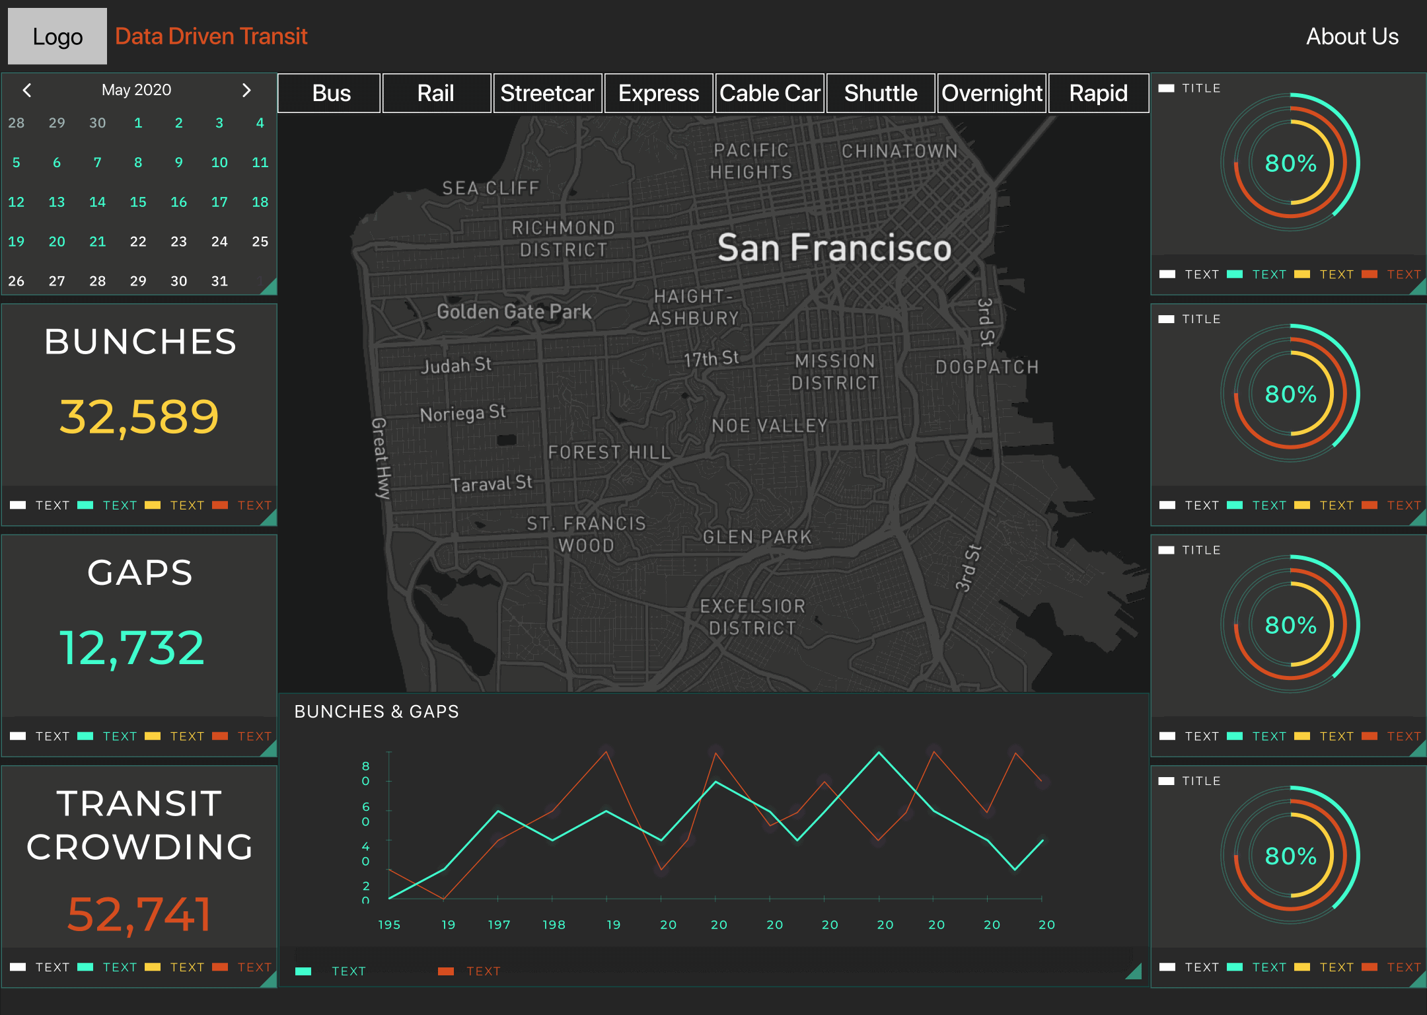The height and width of the screenshot is (1015, 1427).
Task: Click the Data Driven Transit title
Action: pyautogui.click(x=211, y=36)
